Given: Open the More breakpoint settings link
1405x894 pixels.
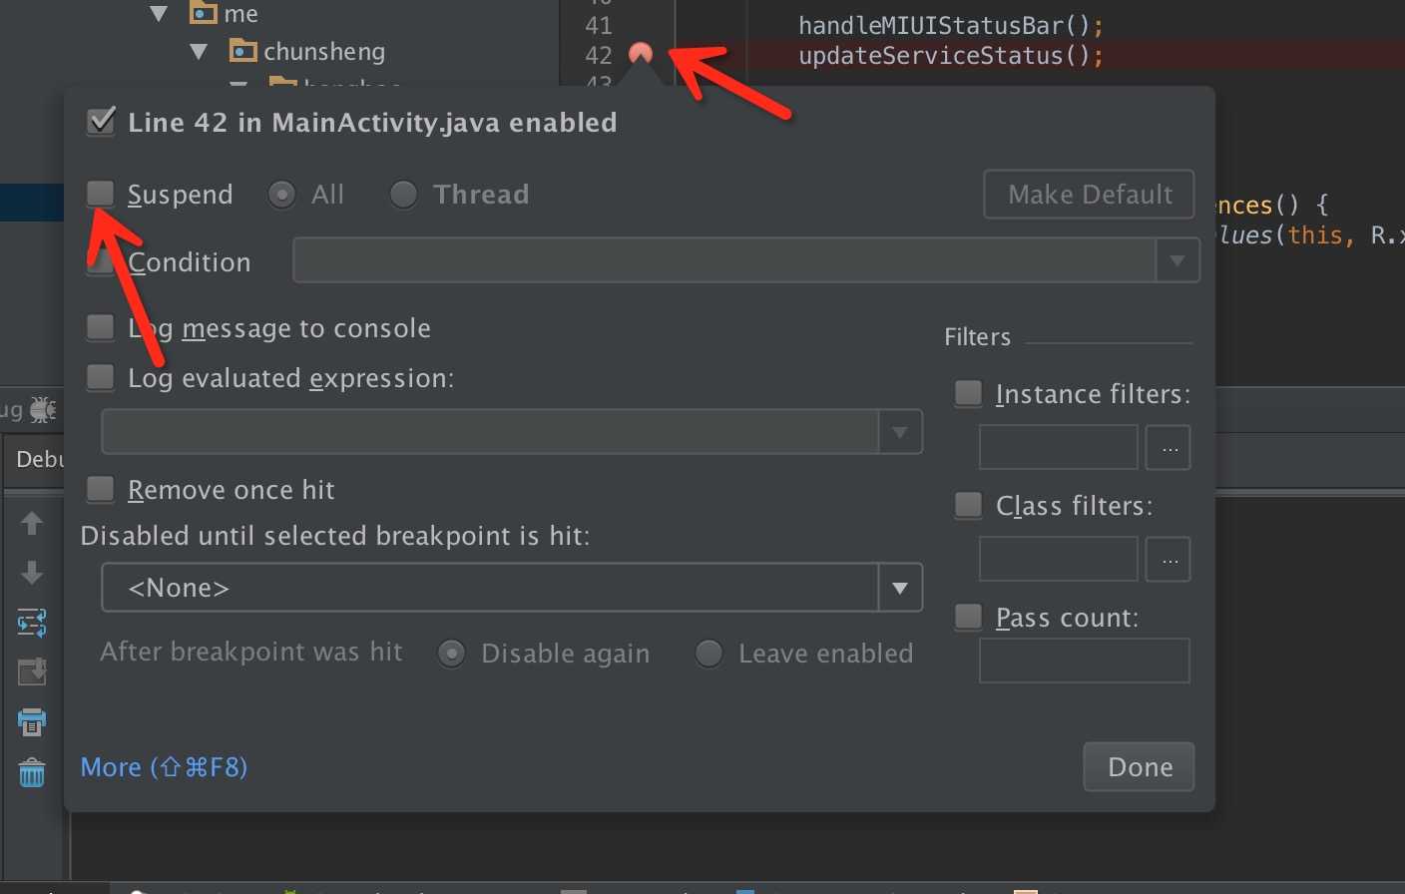Looking at the screenshot, I should 164,767.
